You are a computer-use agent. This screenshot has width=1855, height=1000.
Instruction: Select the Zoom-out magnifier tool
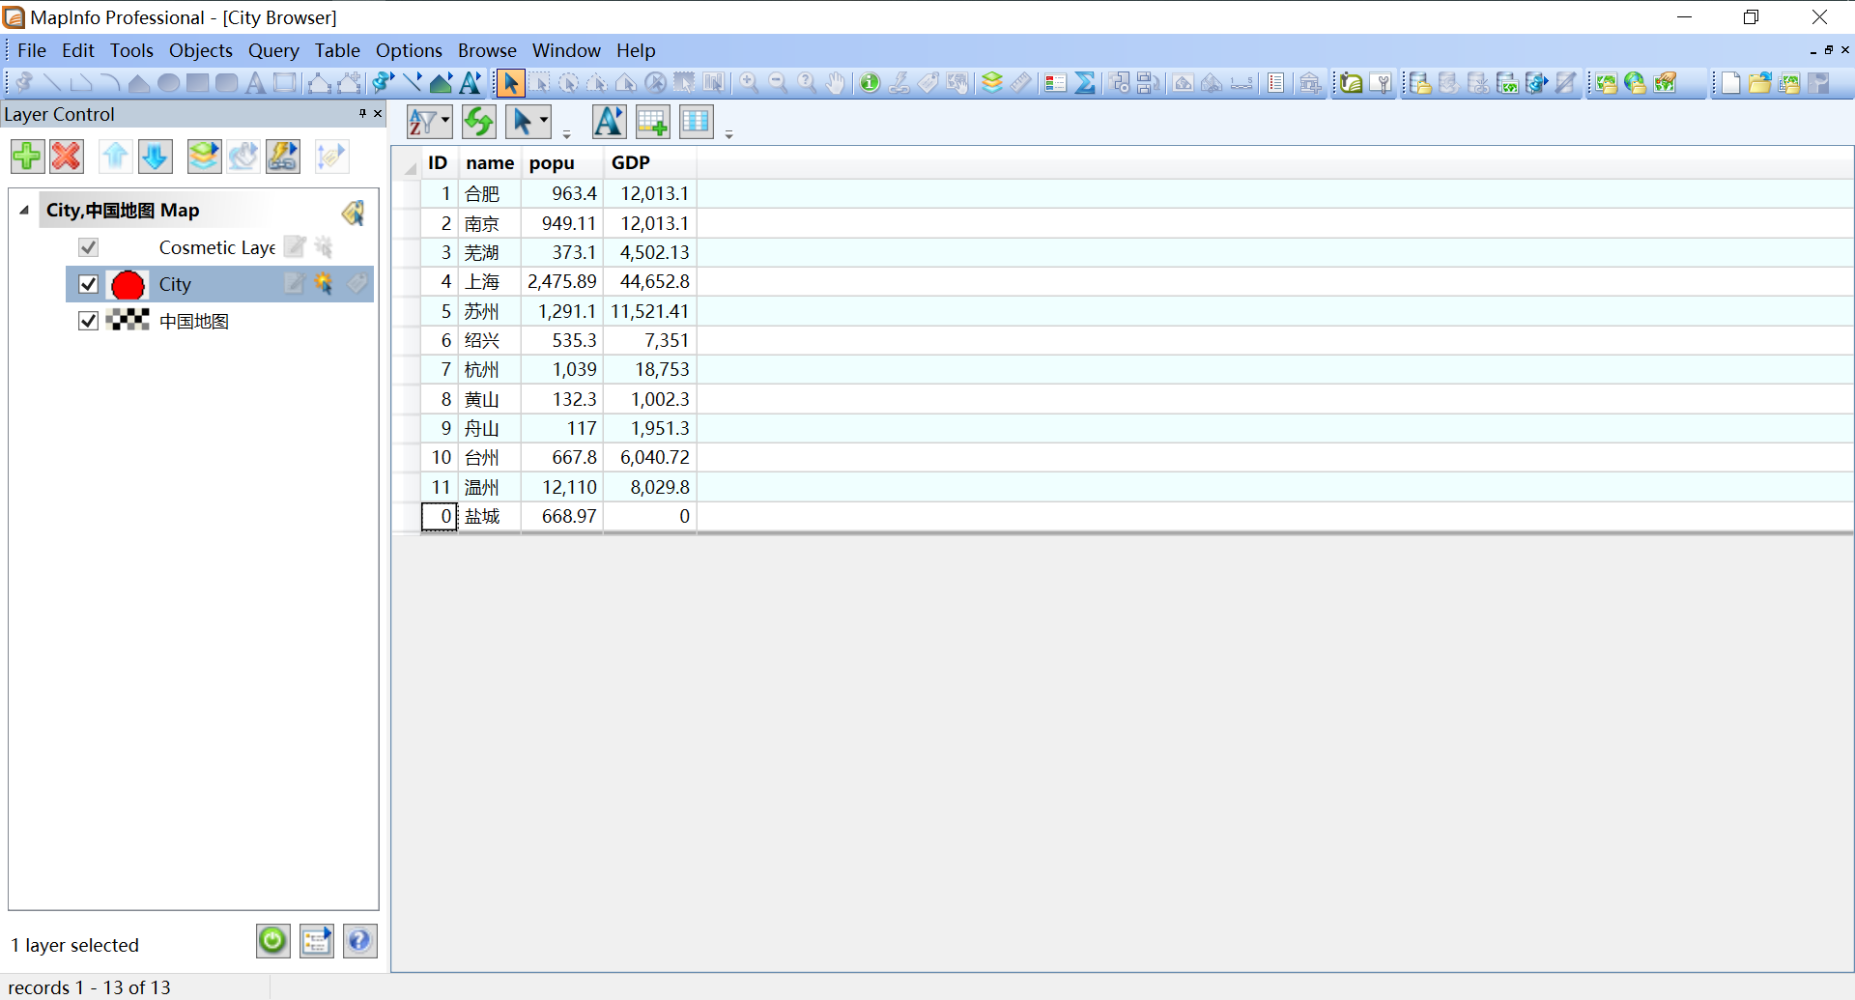778,83
